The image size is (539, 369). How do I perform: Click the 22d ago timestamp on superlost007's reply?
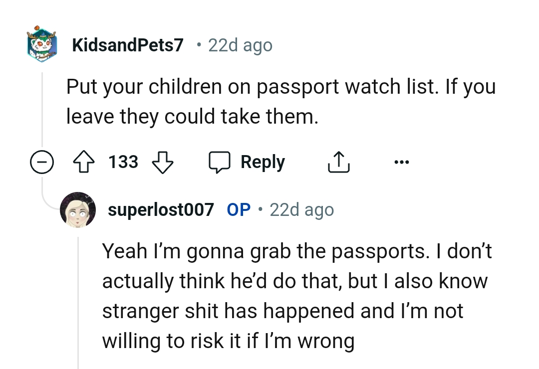[301, 209]
